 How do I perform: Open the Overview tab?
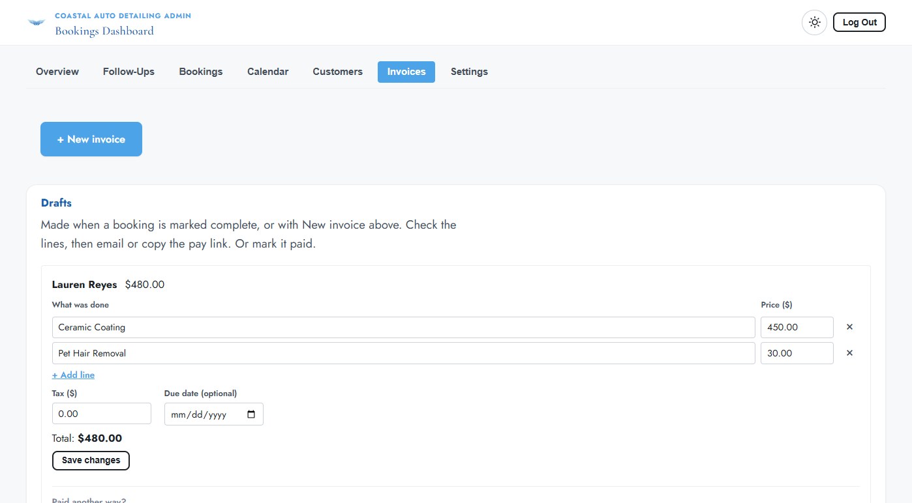pos(57,72)
